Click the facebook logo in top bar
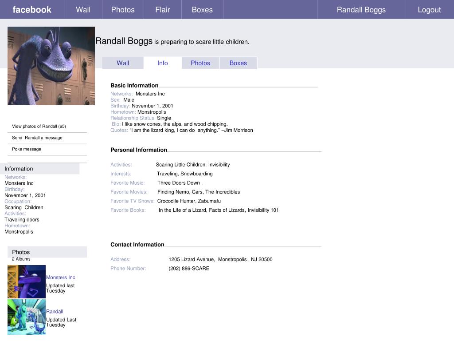This screenshot has height=341, width=454. [x=32, y=10]
